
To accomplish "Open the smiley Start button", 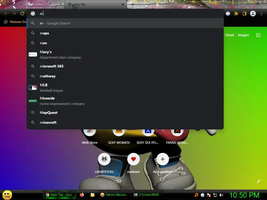I will pos(7,195).
